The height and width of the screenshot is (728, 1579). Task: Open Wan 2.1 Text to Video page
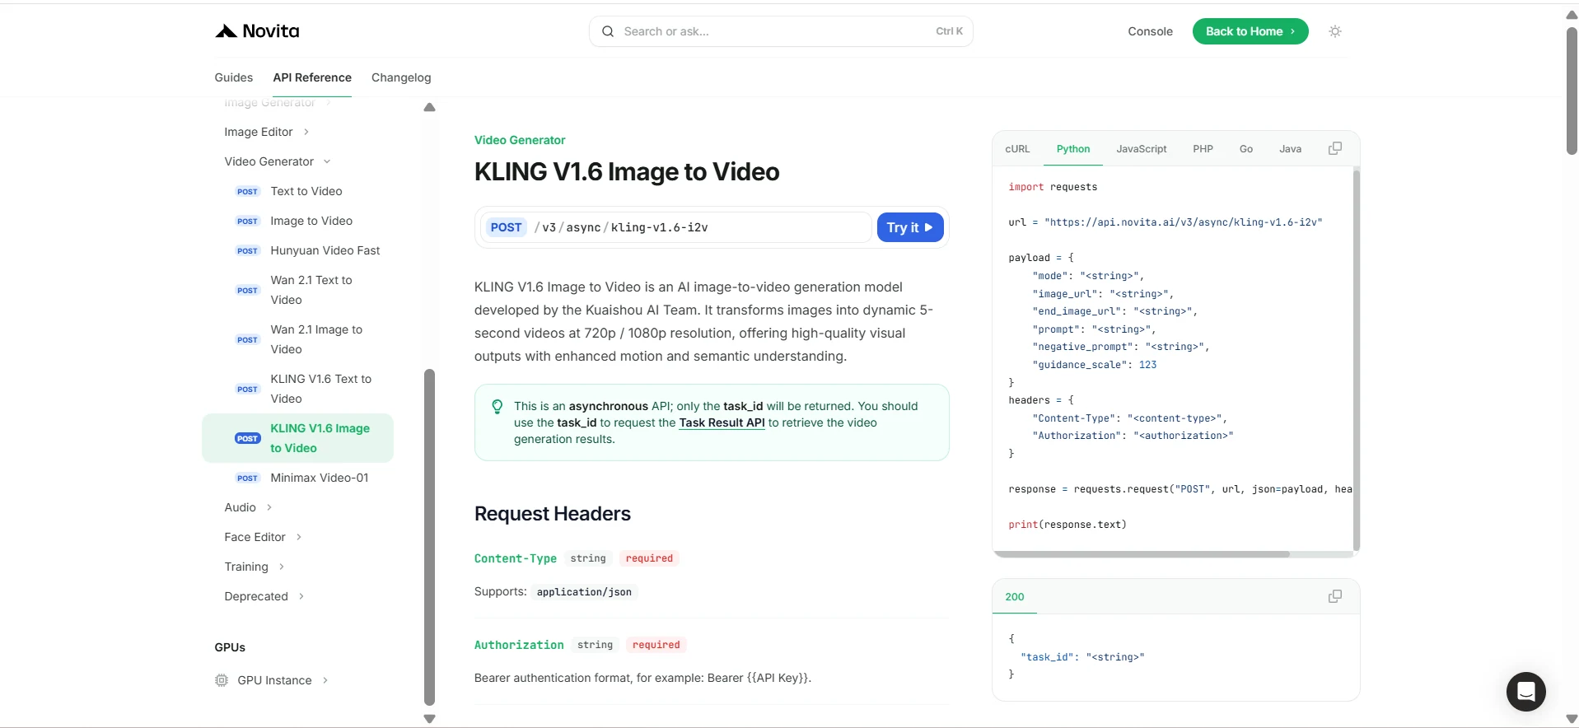coord(311,290)
